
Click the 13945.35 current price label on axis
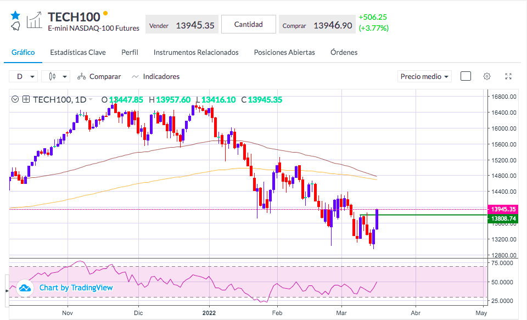coord(503,209)
